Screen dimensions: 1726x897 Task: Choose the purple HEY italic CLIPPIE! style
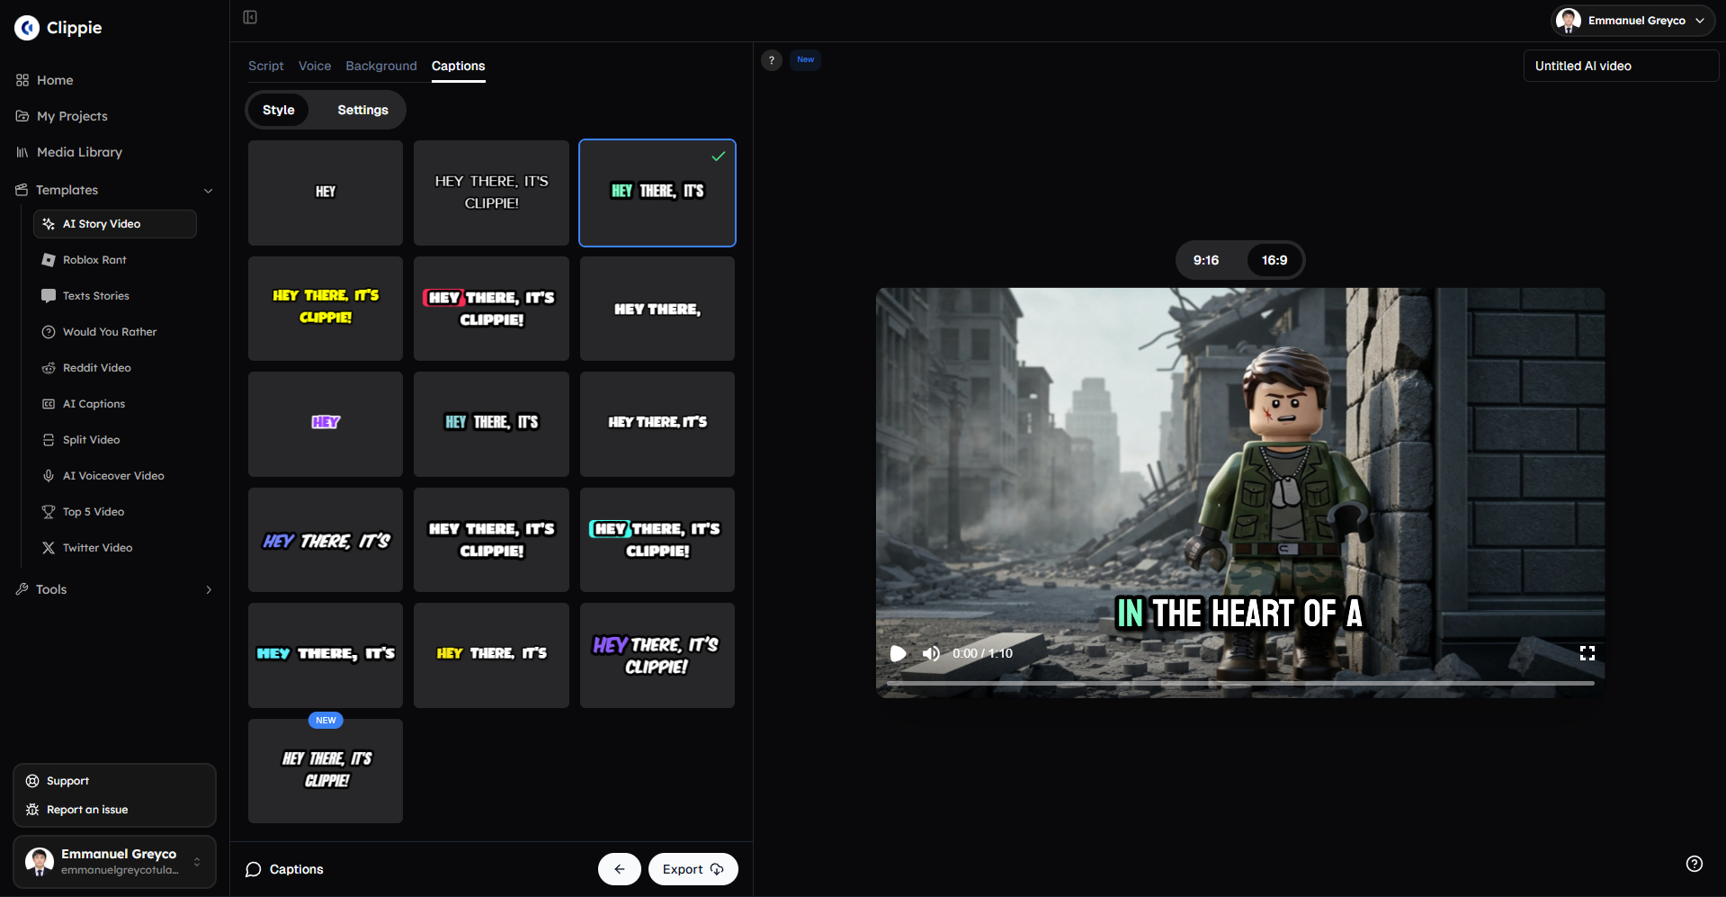[x=657, y=655]
